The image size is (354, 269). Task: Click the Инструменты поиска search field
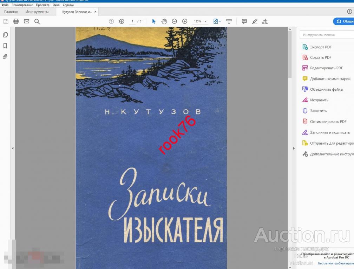[327, 35]
